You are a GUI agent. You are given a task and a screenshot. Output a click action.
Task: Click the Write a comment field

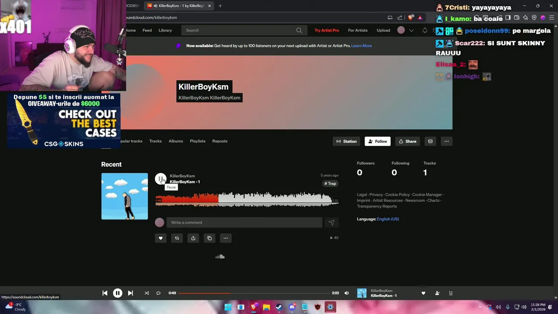point(244,222)
